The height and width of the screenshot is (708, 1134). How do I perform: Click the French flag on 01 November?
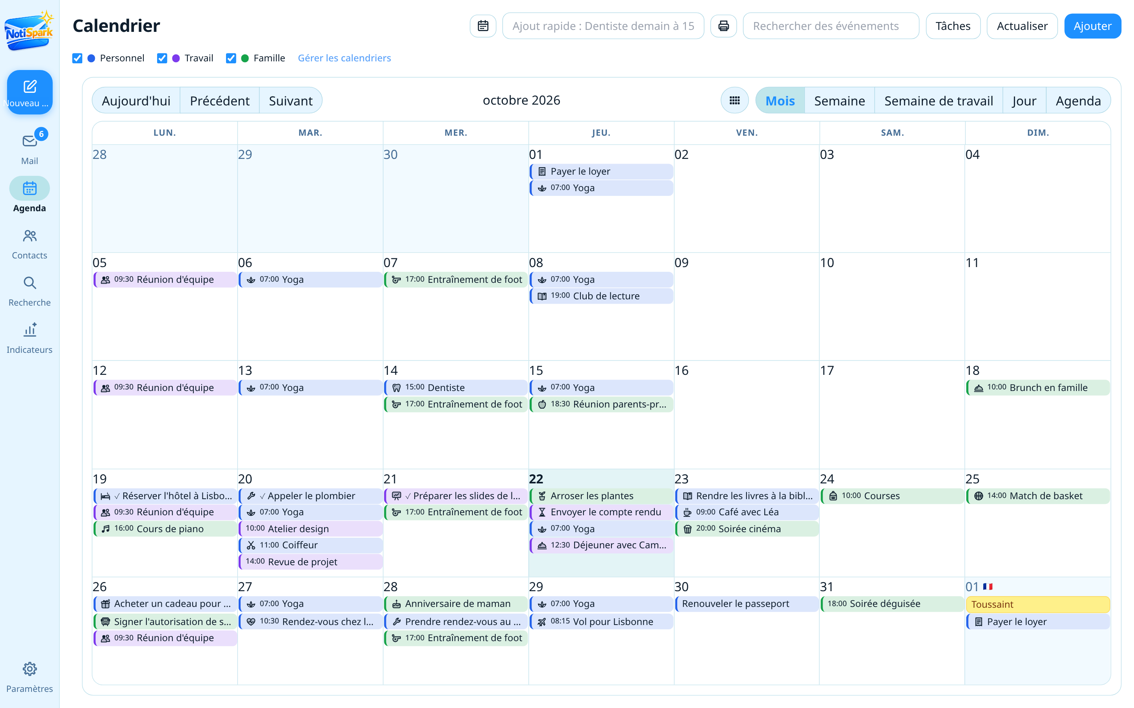(x=988, y=586)
